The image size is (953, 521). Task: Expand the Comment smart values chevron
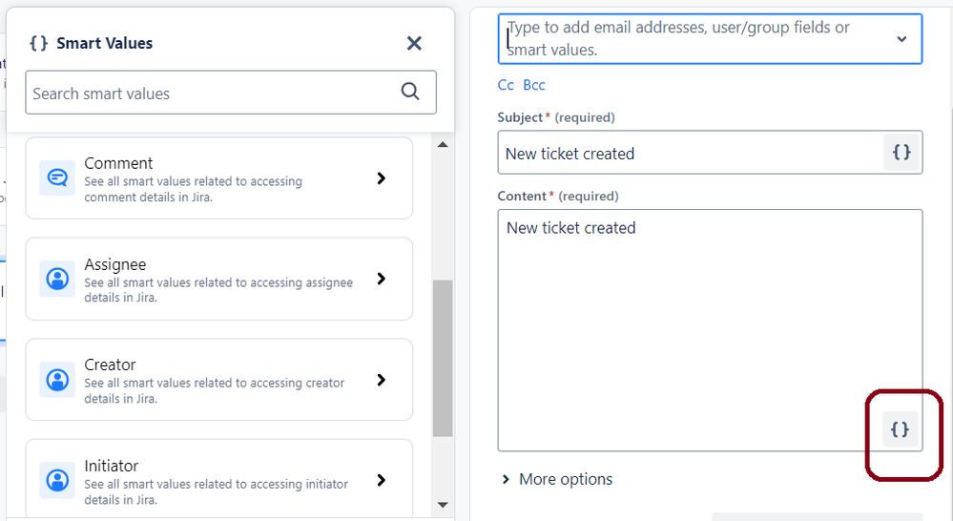pos(381,178)
